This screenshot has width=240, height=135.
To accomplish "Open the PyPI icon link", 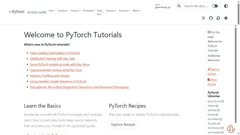I will (226, 18).
